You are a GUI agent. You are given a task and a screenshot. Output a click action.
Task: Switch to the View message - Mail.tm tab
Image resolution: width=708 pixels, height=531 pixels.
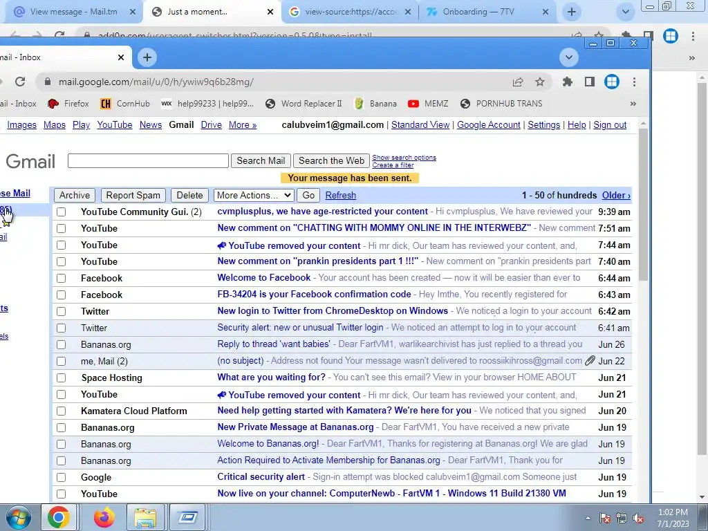[73, 12]
